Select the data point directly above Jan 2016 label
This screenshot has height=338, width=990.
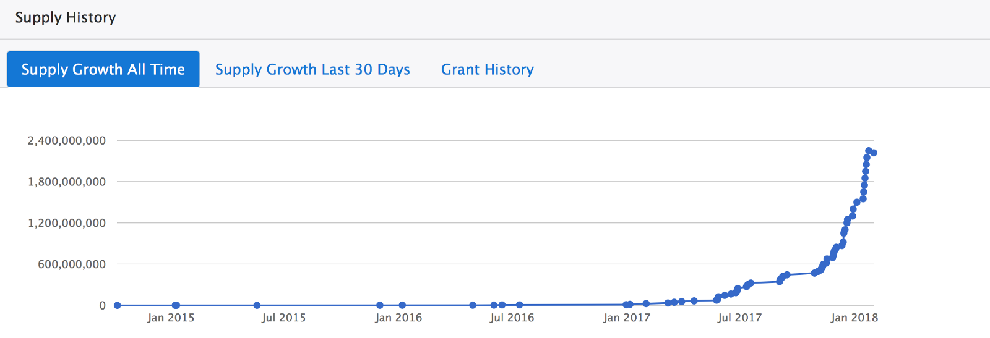click(402, 305)
